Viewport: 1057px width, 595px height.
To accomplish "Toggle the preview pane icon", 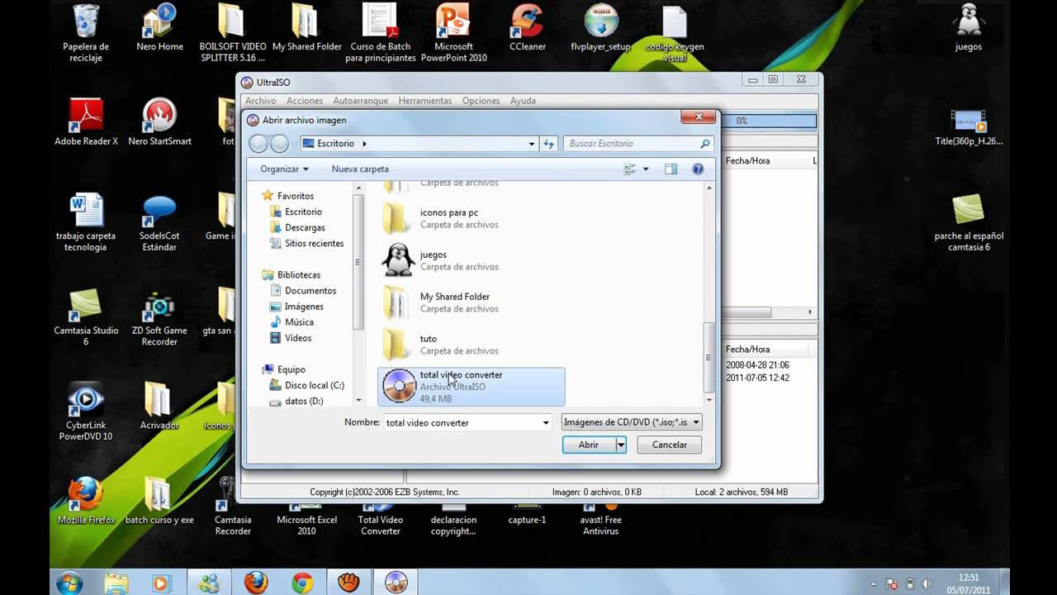I will point(671,169).
